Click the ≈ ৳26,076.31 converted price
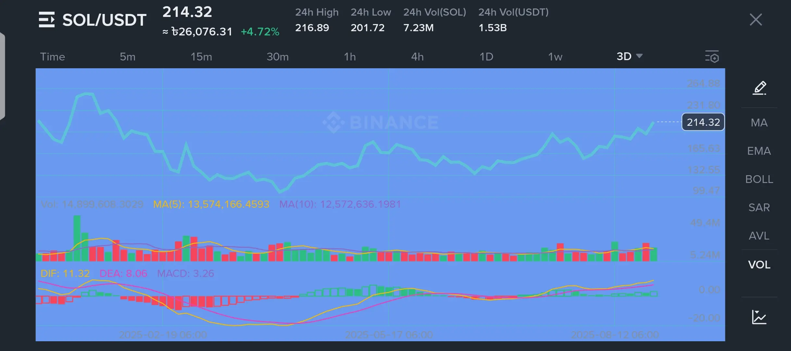Viewport: 791px width, 351px height. [x=197, y=32]
